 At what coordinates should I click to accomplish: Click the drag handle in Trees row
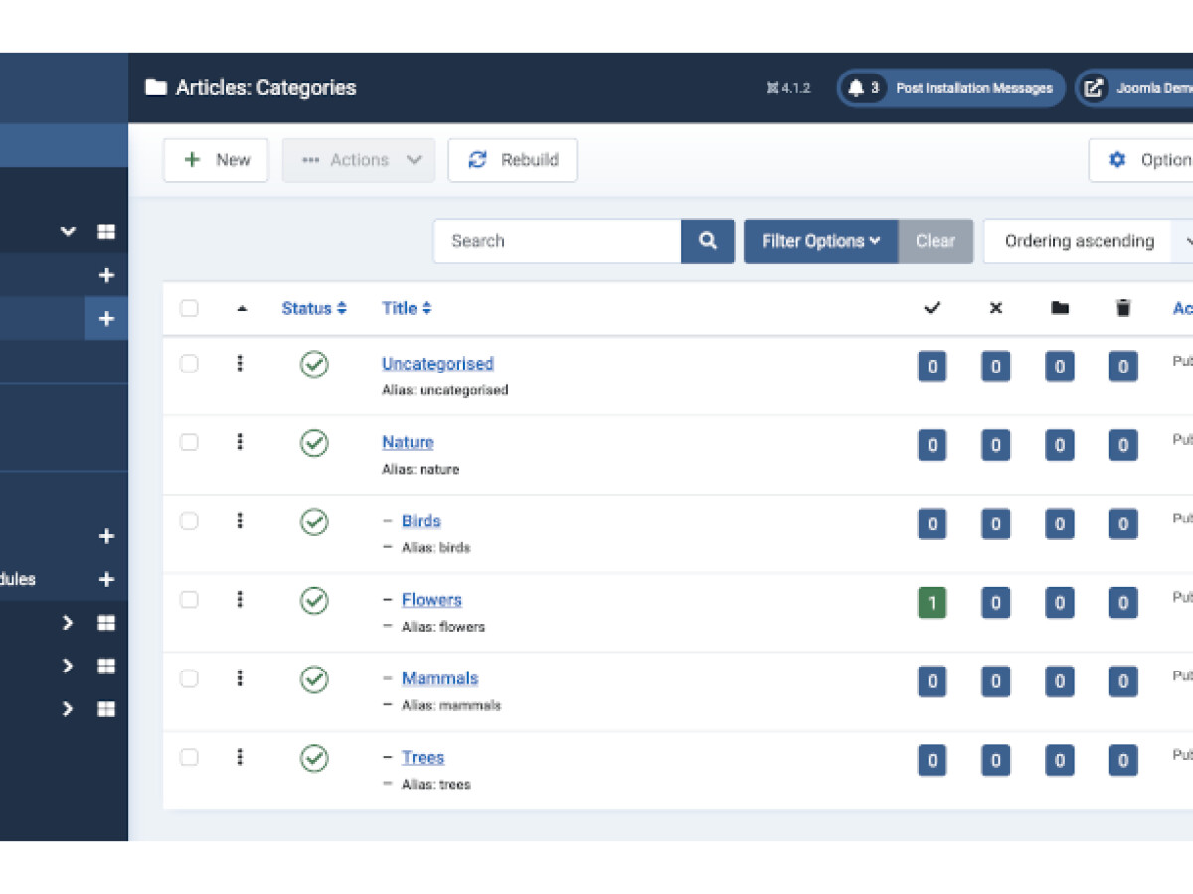(x=240, y=757)
